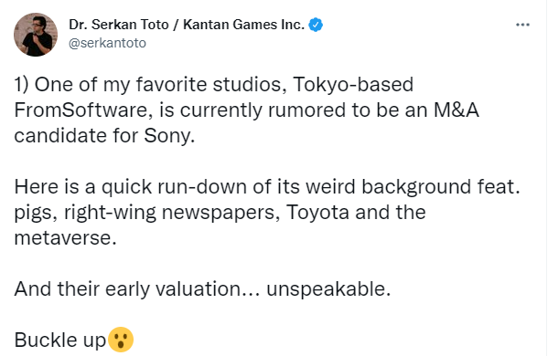
Task: Click the blue verified checkmark badge
Action: pyautogui.click(x=316, y=25)
